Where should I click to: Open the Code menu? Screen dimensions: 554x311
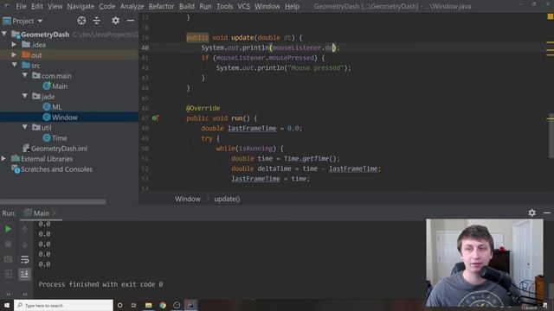(107, 6)
